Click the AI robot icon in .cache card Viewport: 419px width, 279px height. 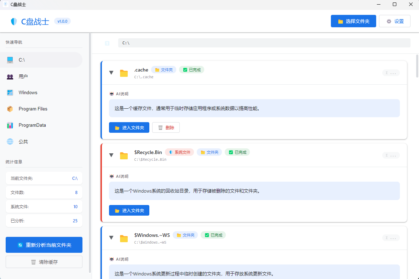112,94
